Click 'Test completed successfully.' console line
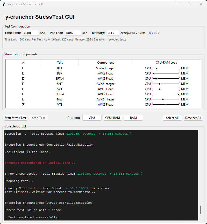207x224 pixels. pyautogui.click(x=33, y=217)
